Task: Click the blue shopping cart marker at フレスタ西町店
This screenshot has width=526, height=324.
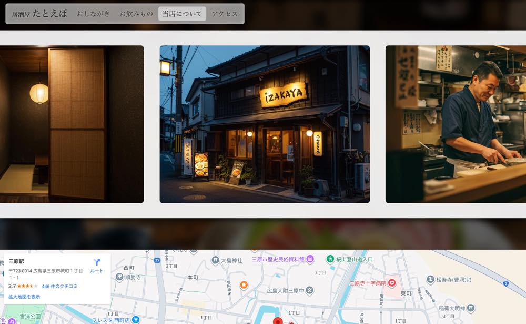Action: click(x=136, y=318)
